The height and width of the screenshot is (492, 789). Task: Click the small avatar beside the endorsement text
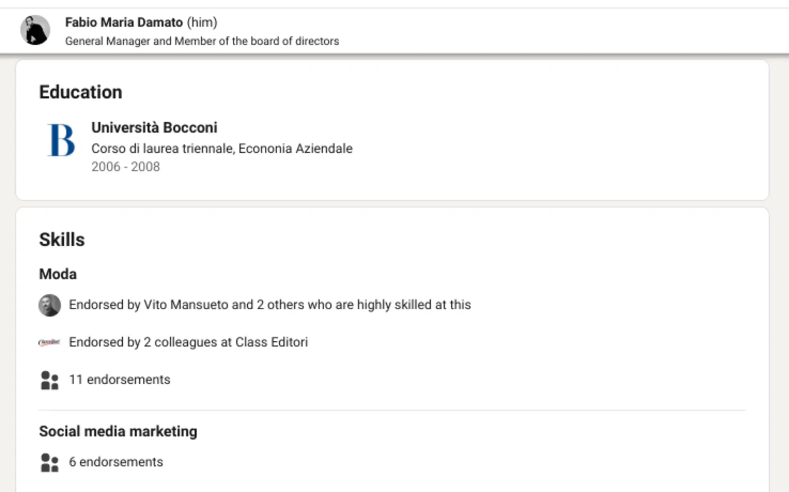[50, 305]
